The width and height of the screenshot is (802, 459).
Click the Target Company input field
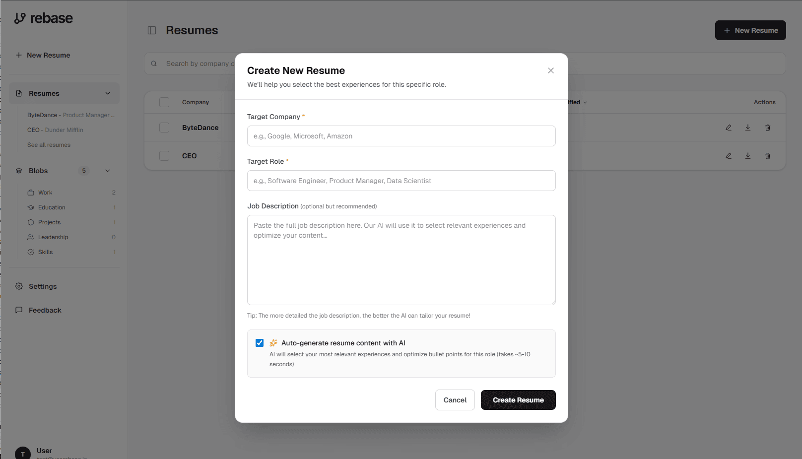coord(401,135)
